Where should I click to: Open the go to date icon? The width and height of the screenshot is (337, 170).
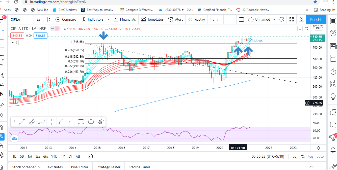90,156
